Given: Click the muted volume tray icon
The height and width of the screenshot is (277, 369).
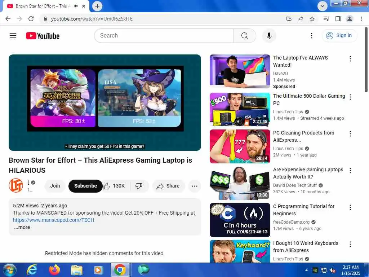Looking at the screenshot, I should coord(333,271).
